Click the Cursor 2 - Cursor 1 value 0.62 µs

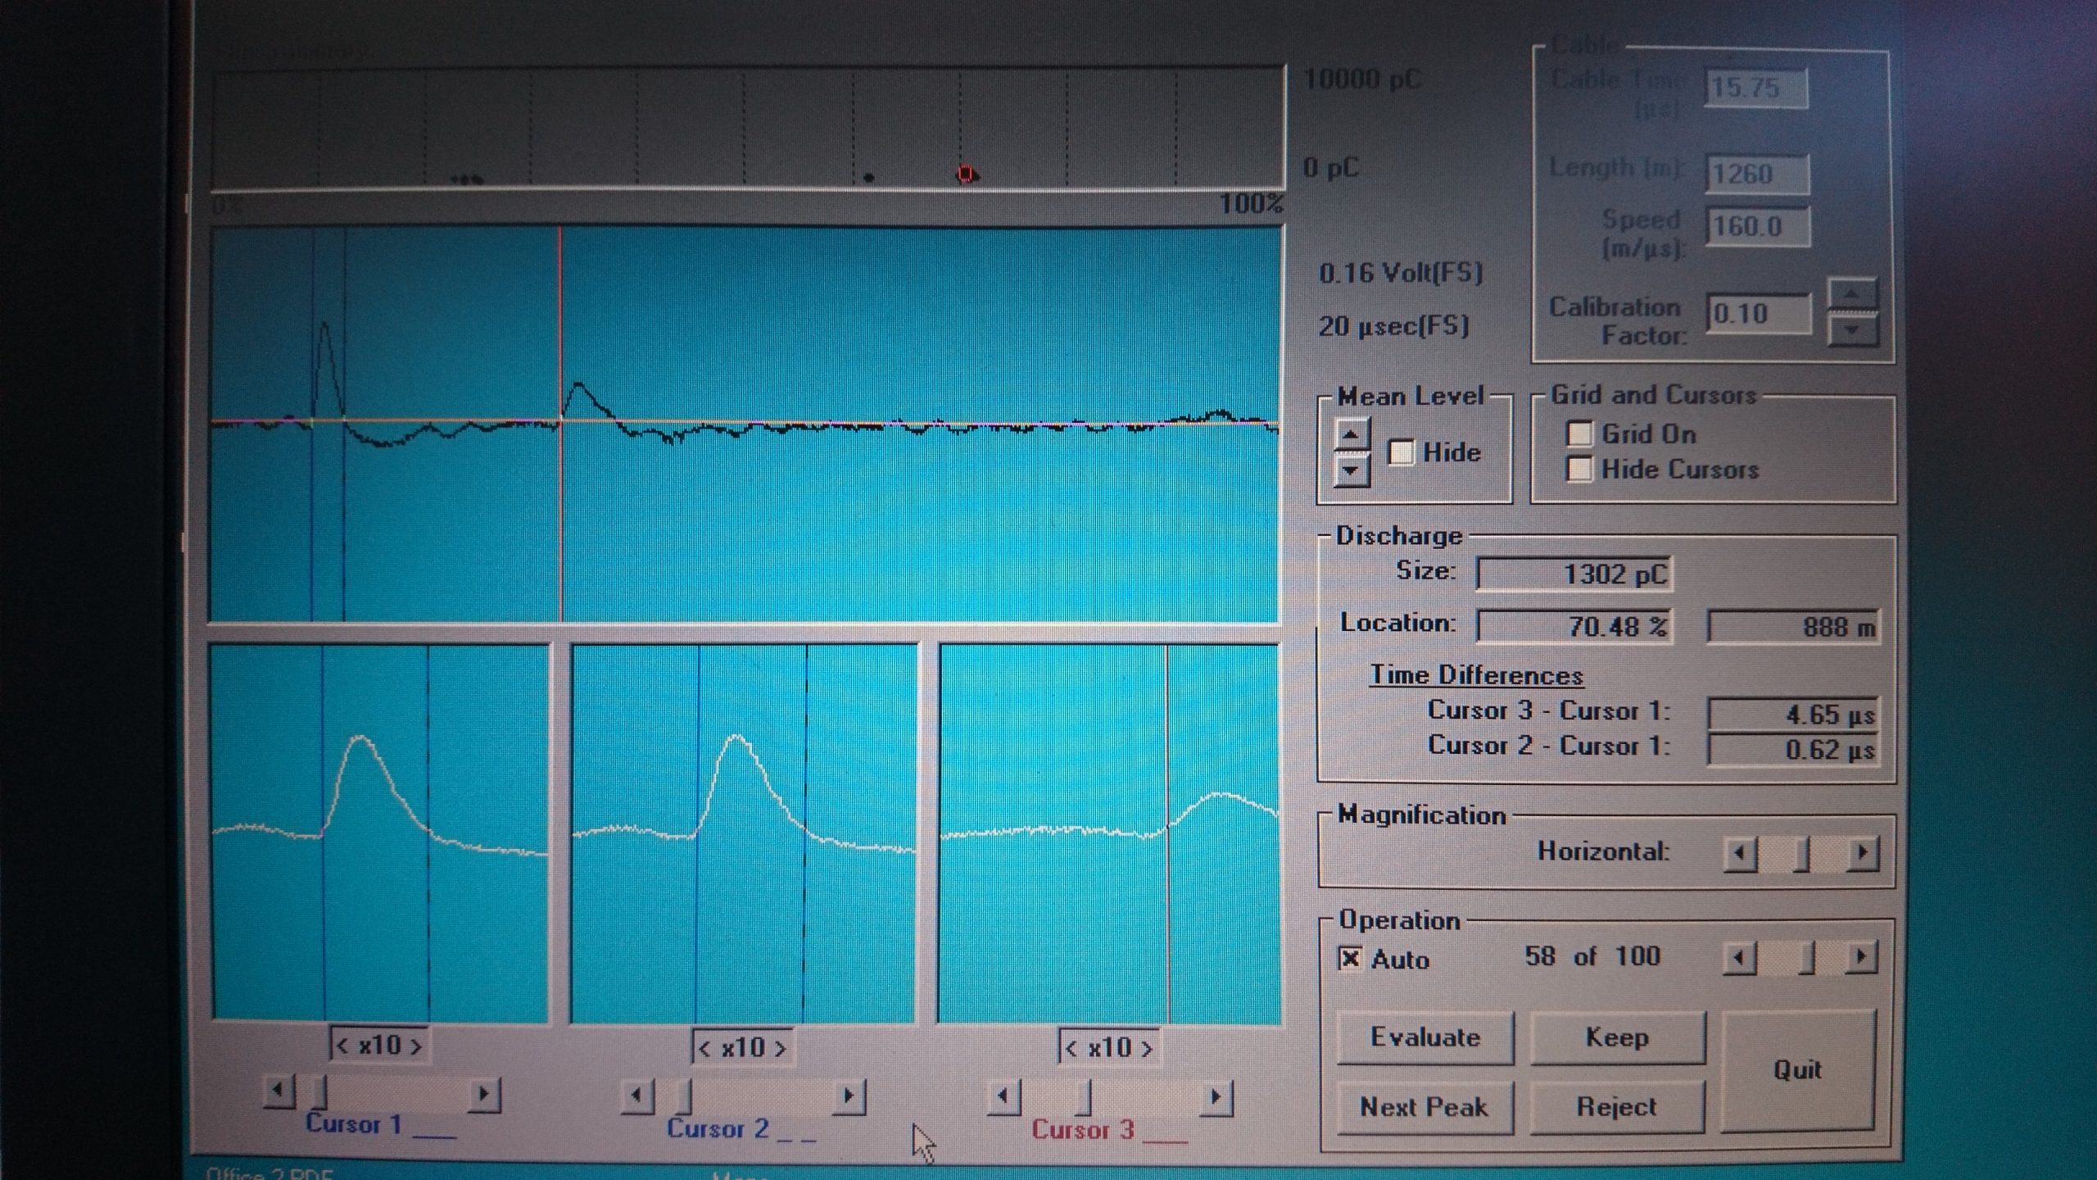(1794, 749)
